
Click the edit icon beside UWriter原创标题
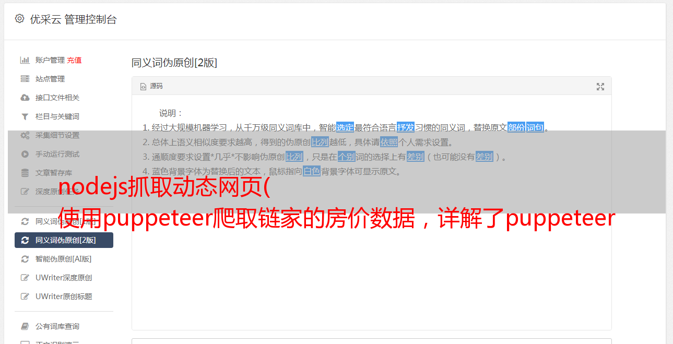coord(25,296)
